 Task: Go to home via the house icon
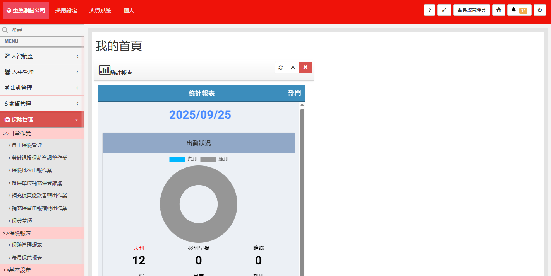click(x=499, y=10)
